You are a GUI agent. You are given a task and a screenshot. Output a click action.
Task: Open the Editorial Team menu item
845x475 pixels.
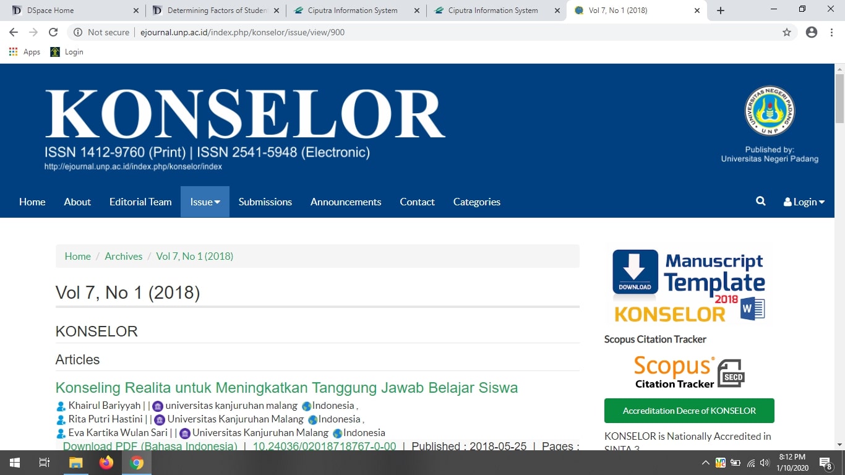coord(140,202)
